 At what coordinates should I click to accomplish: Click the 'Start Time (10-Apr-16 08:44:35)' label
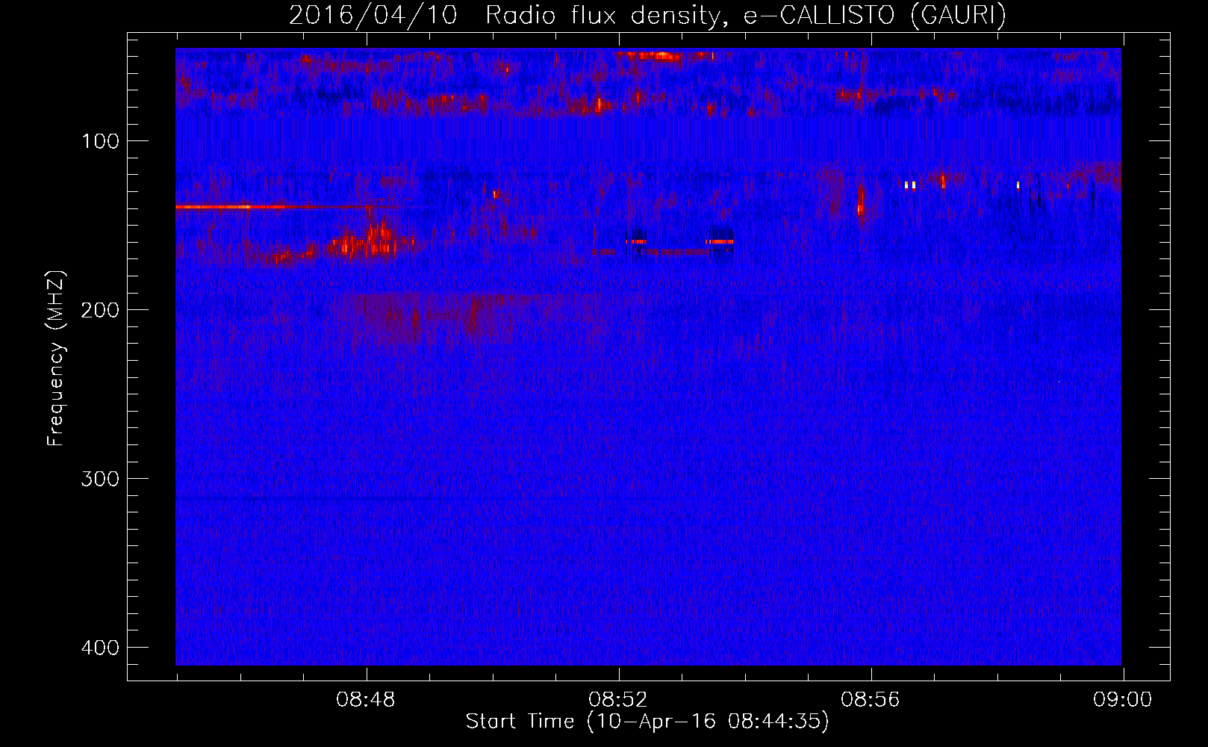[x=647, y=722]
